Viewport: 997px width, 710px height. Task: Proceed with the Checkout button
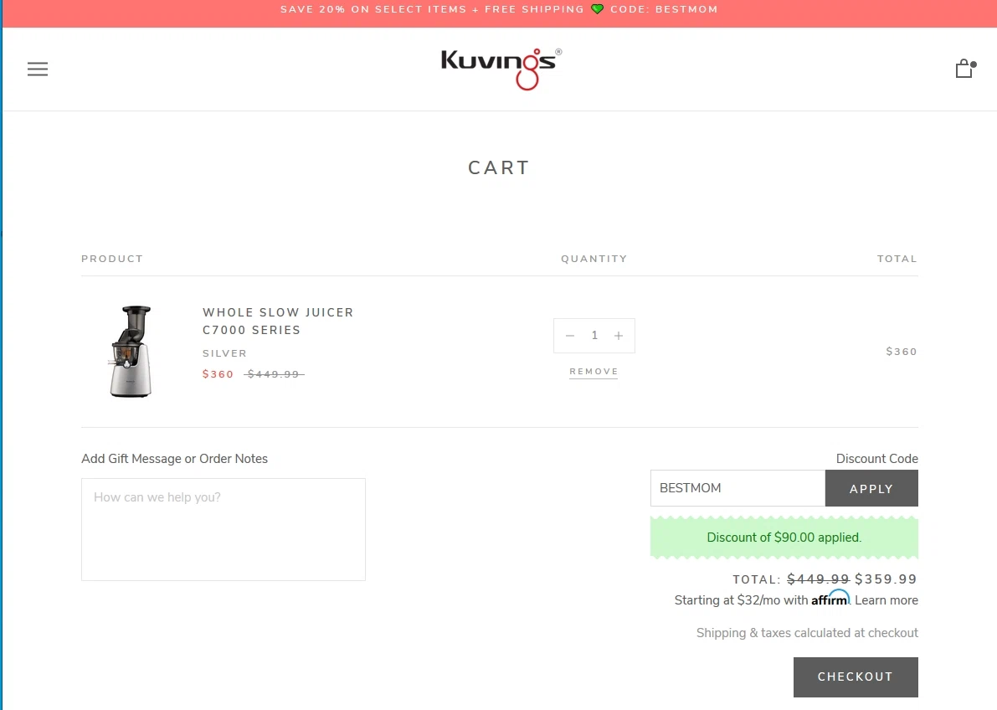point(856,677)
